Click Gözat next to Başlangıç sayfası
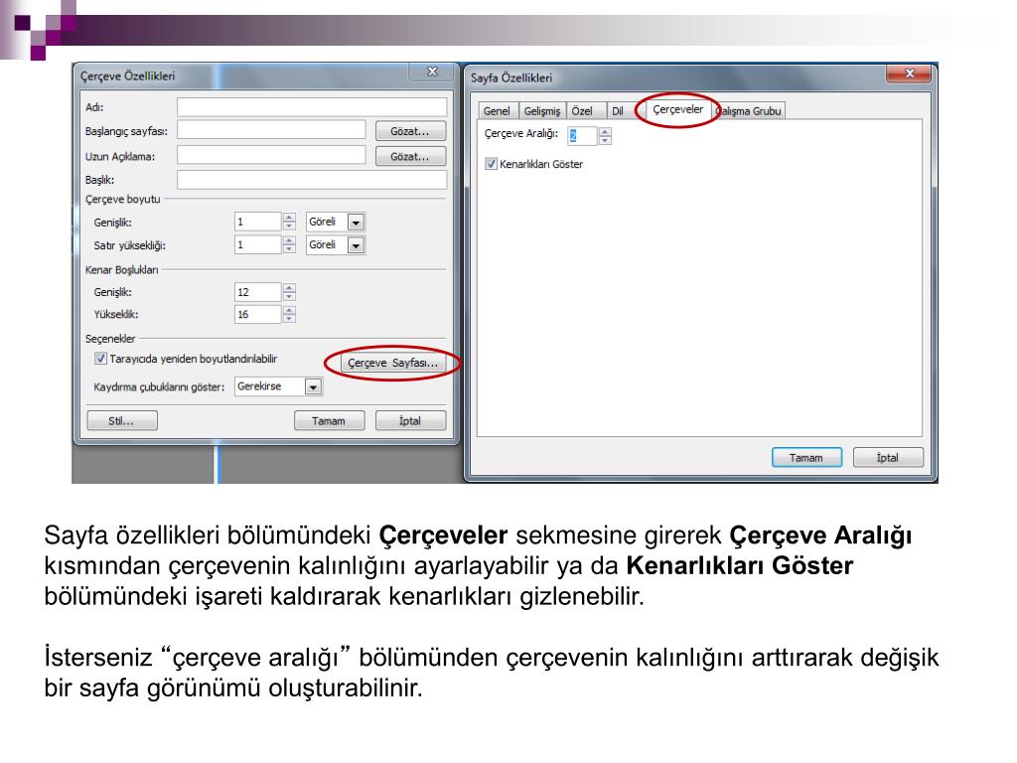 click(x=410, y=131)
